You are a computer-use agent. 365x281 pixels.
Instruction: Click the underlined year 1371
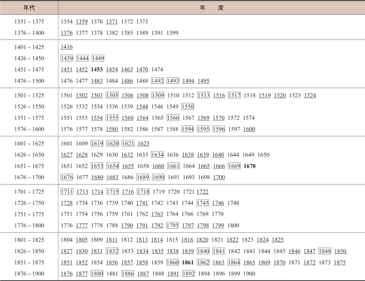click(112, 22)
